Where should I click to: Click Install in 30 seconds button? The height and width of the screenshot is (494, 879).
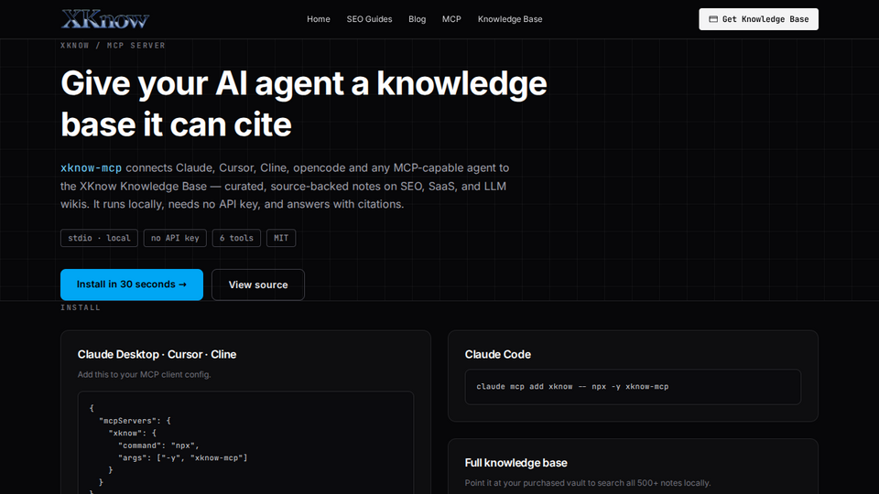click(x=132, y=285)
